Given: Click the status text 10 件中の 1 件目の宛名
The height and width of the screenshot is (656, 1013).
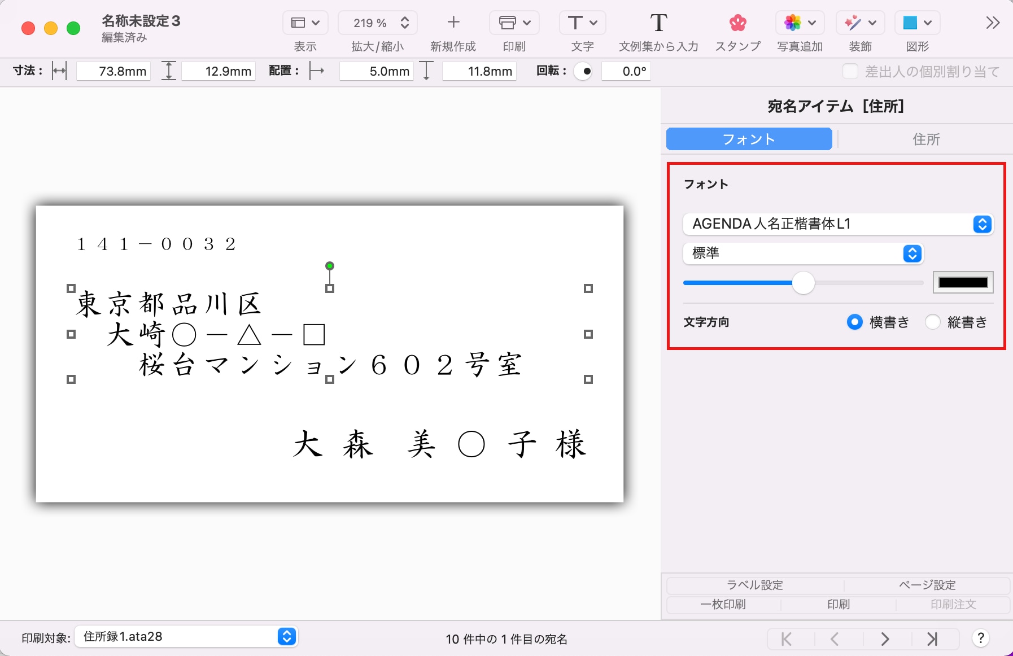Looking at the screenshot, I should pyautogui.click(x=506, y=639).
